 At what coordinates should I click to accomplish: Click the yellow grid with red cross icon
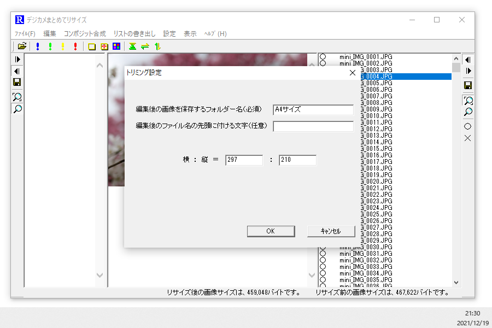[104, 47]
